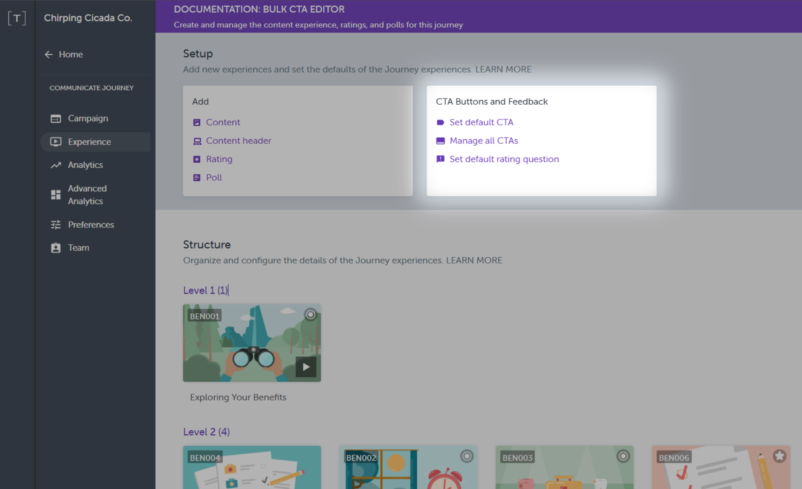Open the Set default CTA link
This screenshot has width=802, height=489.
pyautogui.click(x=481, y=122)
